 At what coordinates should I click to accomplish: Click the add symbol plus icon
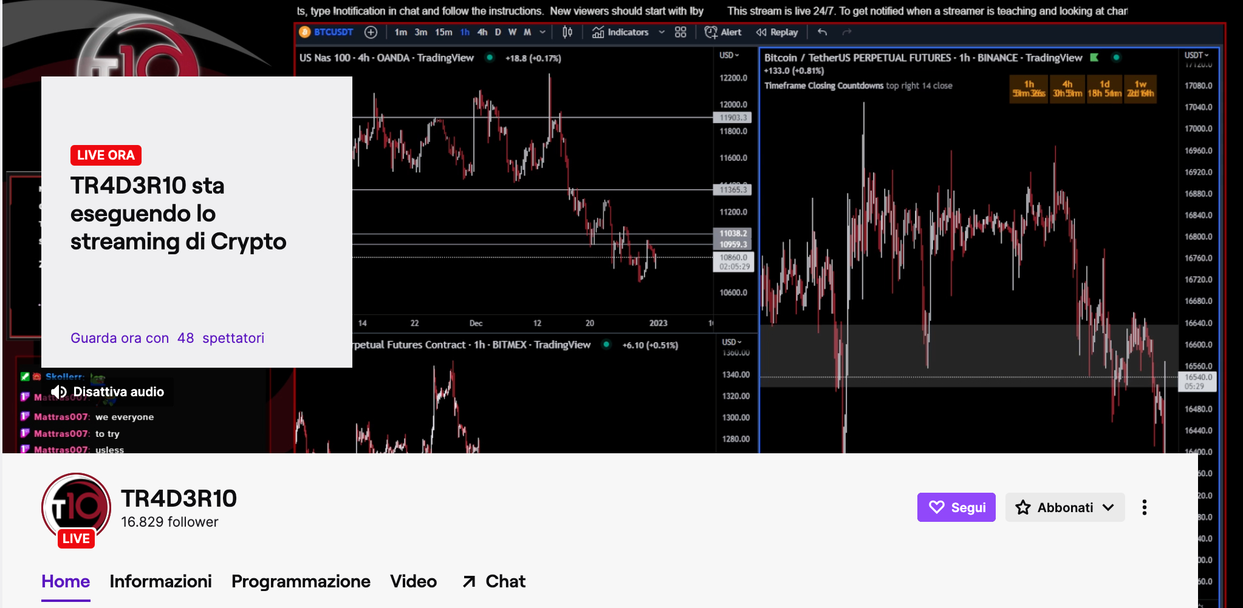(x=371, y=32)
